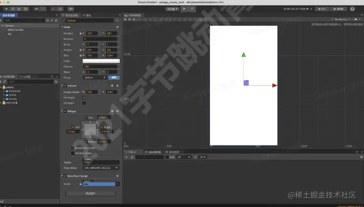Open the Node section gear settings

[118, 27]
